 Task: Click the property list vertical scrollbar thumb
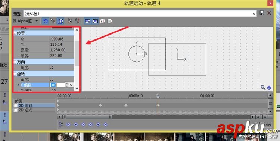pyautogui.click(x=77, y=53)
